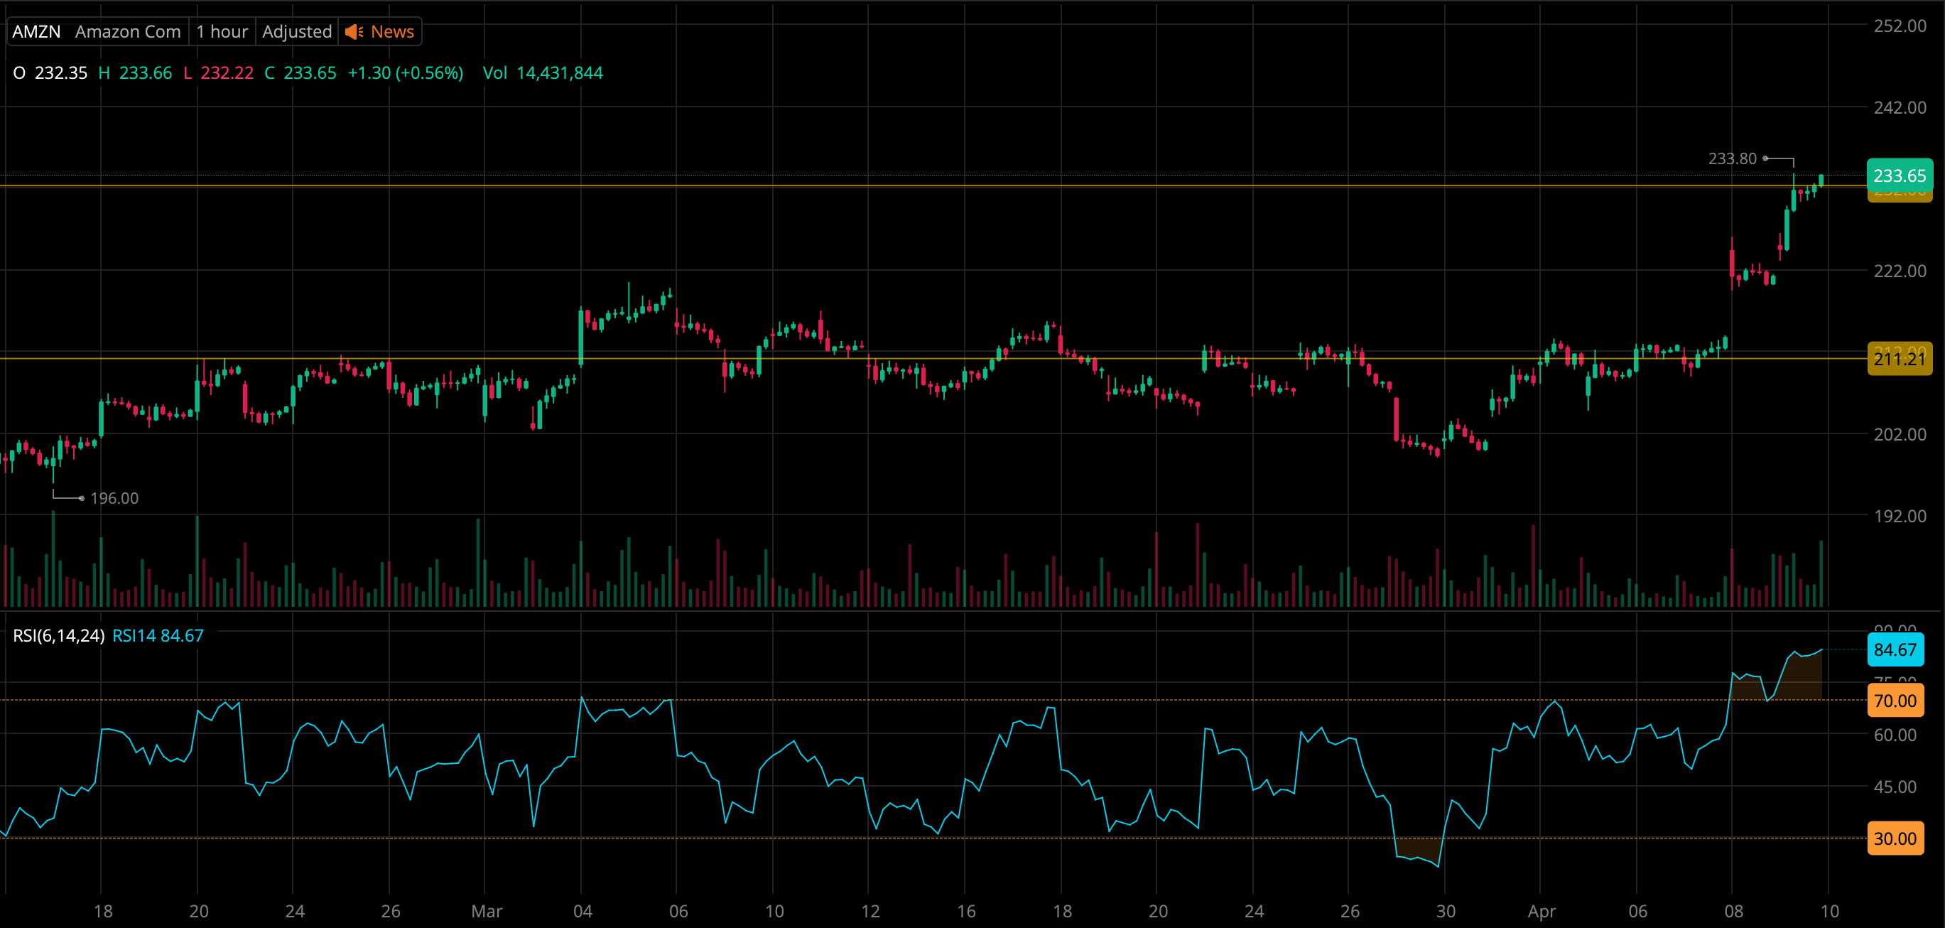
Task: Open the 1 hour interval selector
Action: [x=222, y=32]
